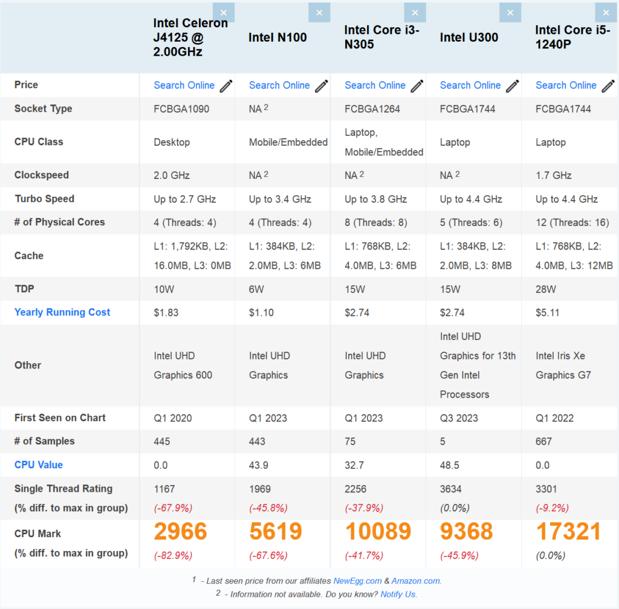
Task: Click the Socket Type row label
Action: [x=43, y=109]
